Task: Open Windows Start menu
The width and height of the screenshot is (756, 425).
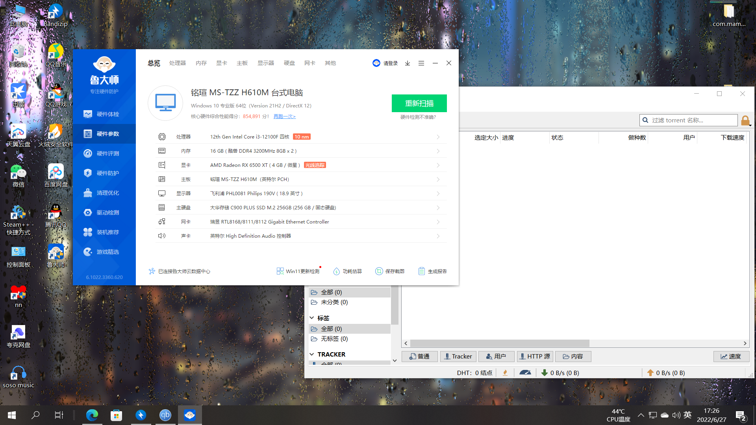Action: pyautogui.click(x=12, y=415)
